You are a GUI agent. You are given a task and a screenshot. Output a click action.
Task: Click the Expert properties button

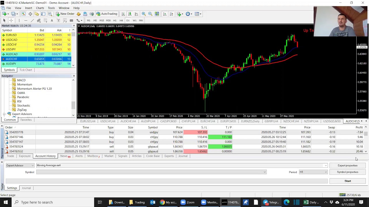coord(347,165)
